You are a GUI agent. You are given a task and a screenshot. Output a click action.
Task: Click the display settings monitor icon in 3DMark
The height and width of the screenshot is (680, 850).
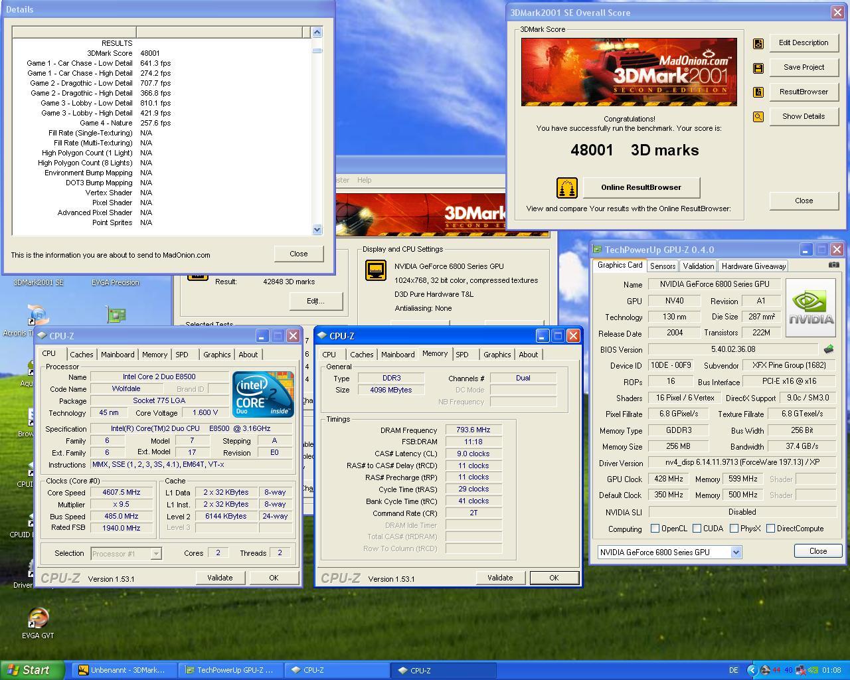tap(376, 270)
